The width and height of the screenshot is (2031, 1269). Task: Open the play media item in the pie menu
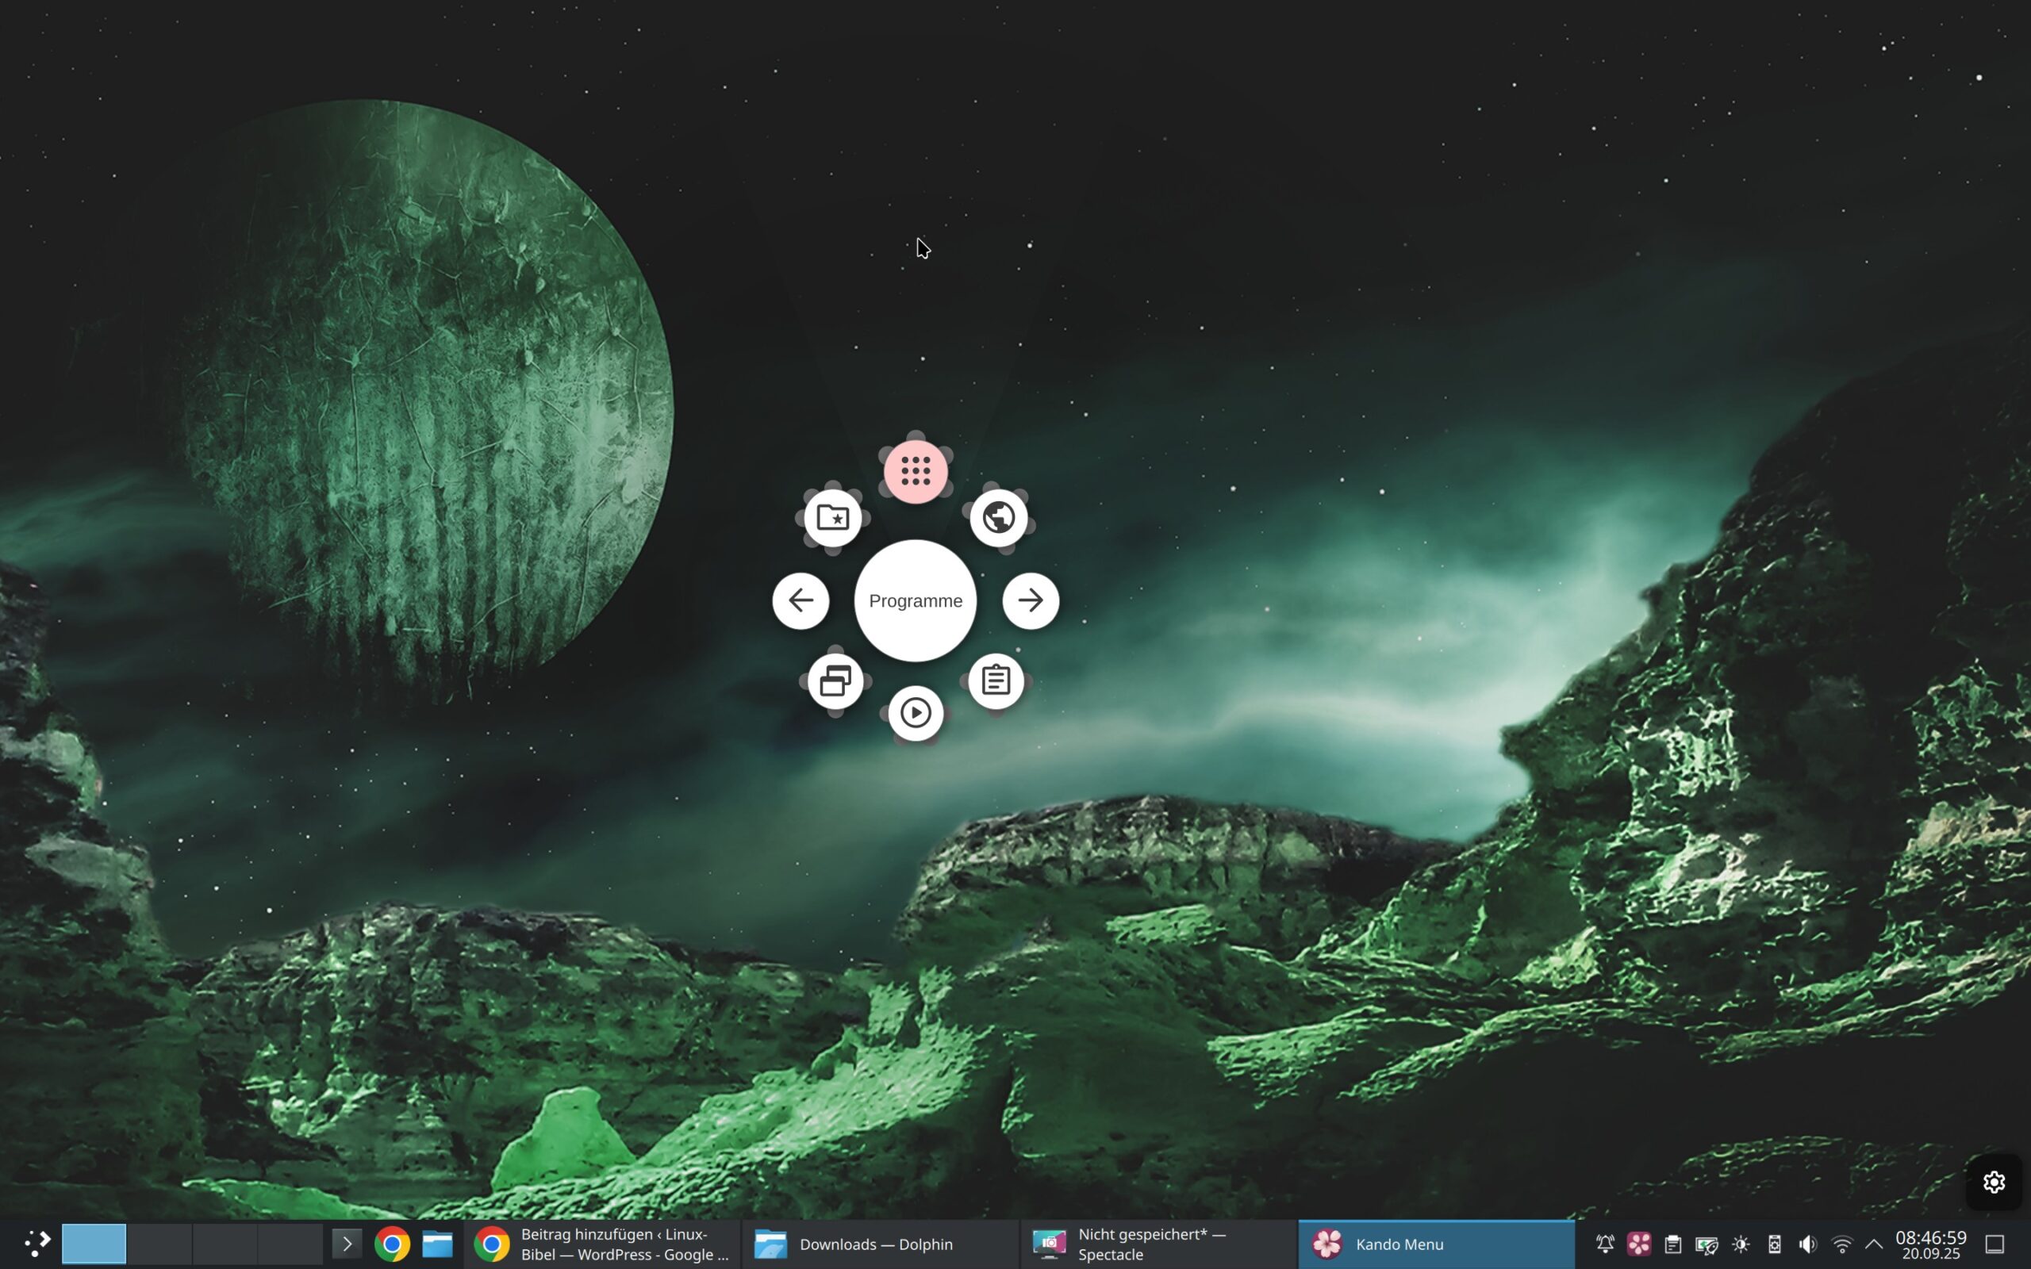click(916, 713)
